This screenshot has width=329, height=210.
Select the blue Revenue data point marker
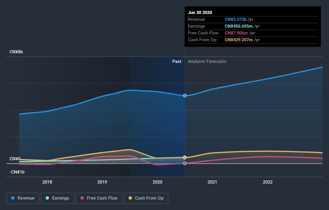point(185,96)
